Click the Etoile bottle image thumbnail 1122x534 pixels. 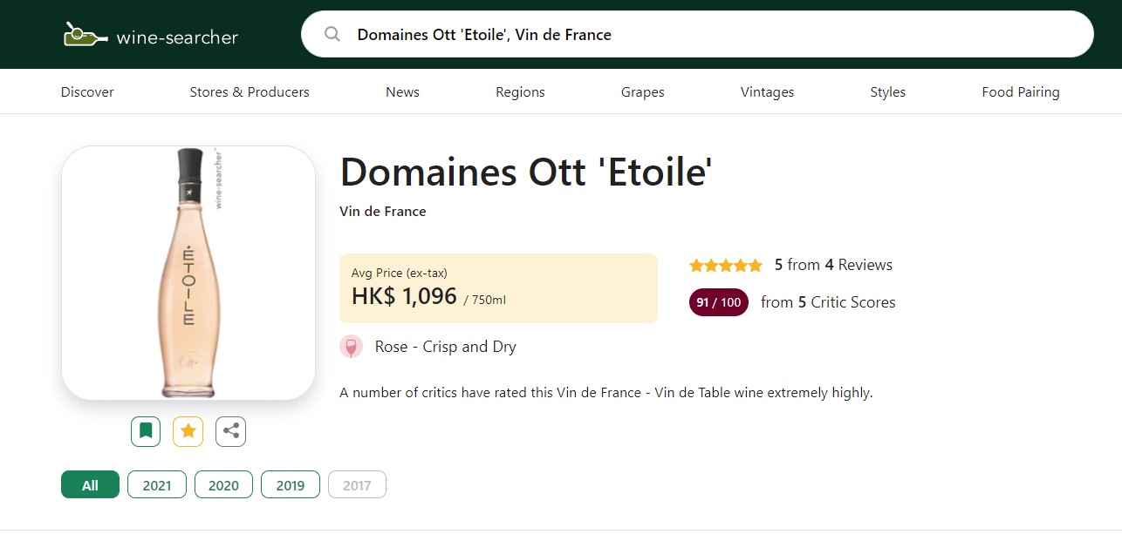(x=188, y=274)
